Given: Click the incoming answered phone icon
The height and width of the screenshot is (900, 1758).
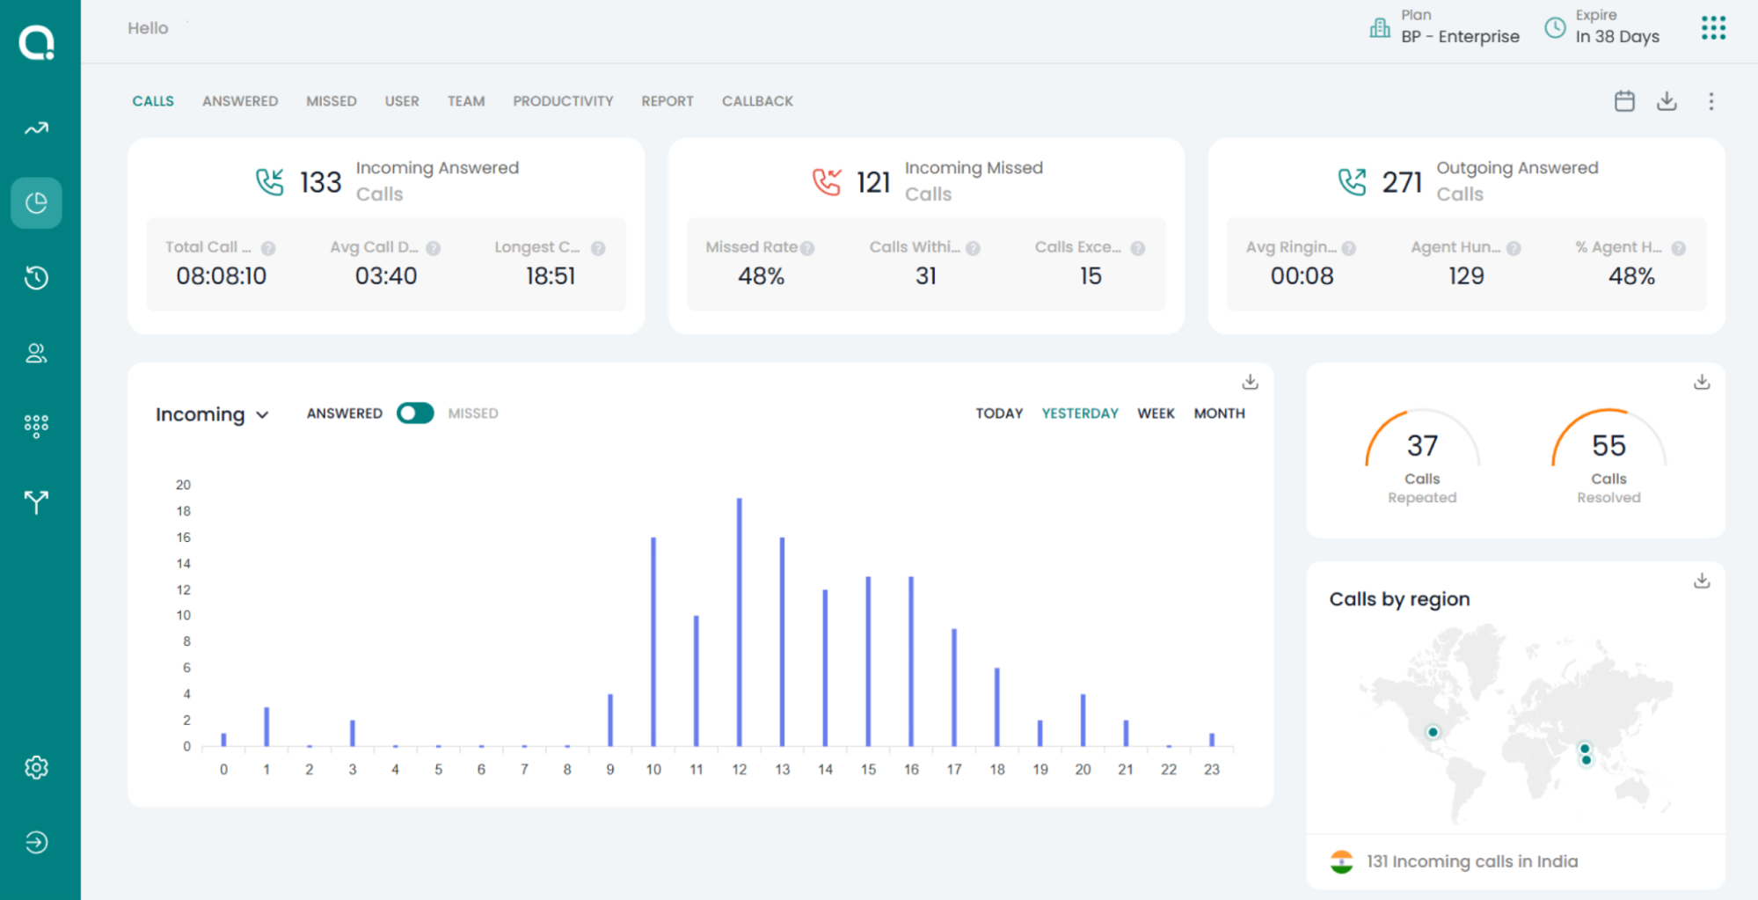Looking at the screenshot, I should coord(270,182).
